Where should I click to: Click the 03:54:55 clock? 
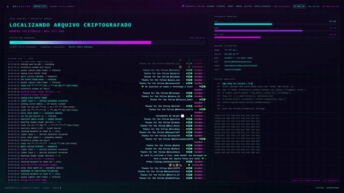[x=314, y=6]
